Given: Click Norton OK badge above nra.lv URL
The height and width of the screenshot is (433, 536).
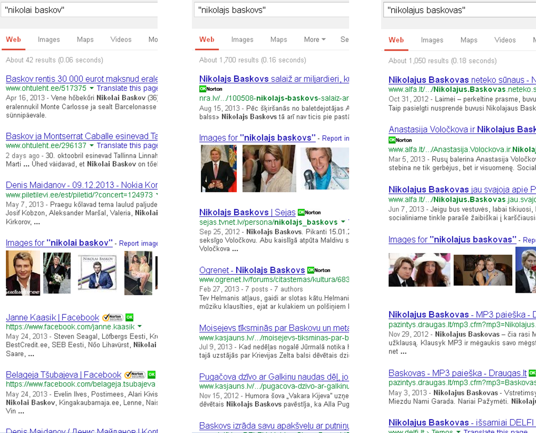Looking at the screenshot, I should pos(211,89).
